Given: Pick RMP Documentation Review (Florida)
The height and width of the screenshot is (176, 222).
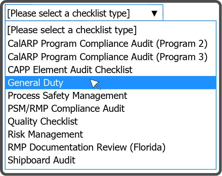Looking at the screenshot, I should click(111, 147).
